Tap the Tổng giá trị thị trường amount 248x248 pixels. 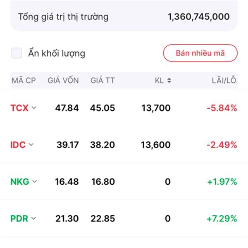point(199,17)
